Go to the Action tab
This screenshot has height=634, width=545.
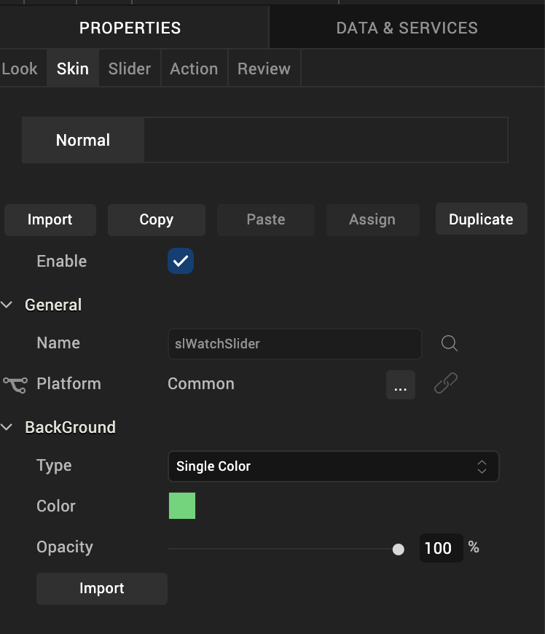(x=194, y=69)
